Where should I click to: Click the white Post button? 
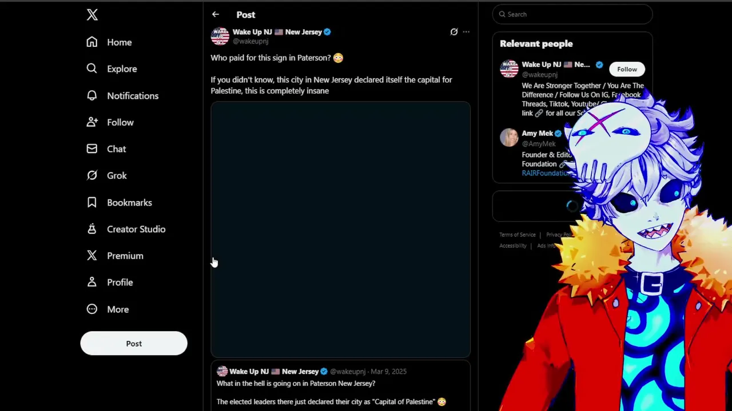(x=134, y=344)
